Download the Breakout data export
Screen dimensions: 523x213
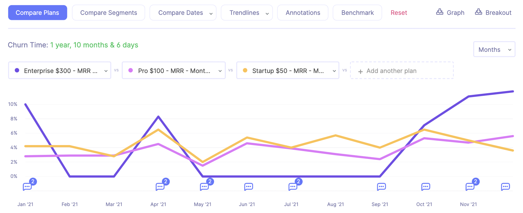493,13
